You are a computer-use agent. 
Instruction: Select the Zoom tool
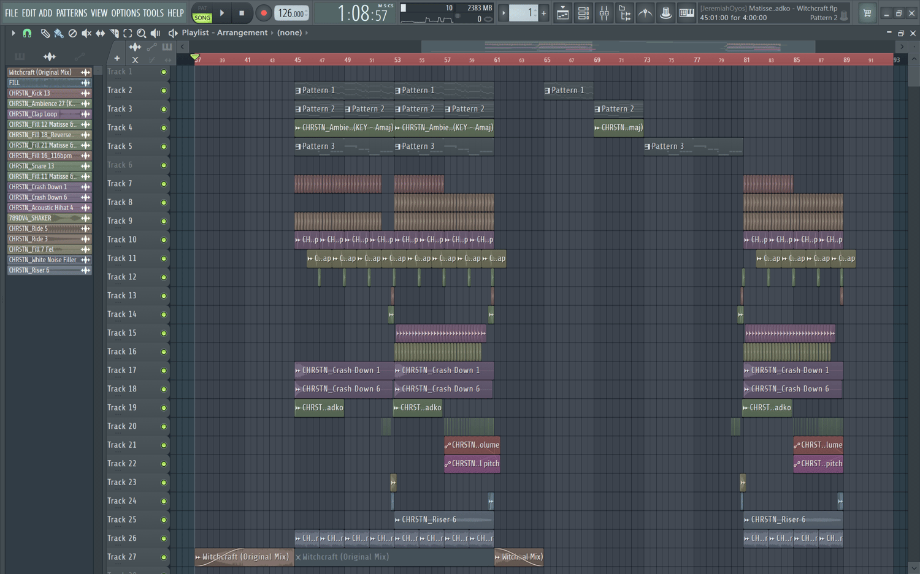coord(142,33)
